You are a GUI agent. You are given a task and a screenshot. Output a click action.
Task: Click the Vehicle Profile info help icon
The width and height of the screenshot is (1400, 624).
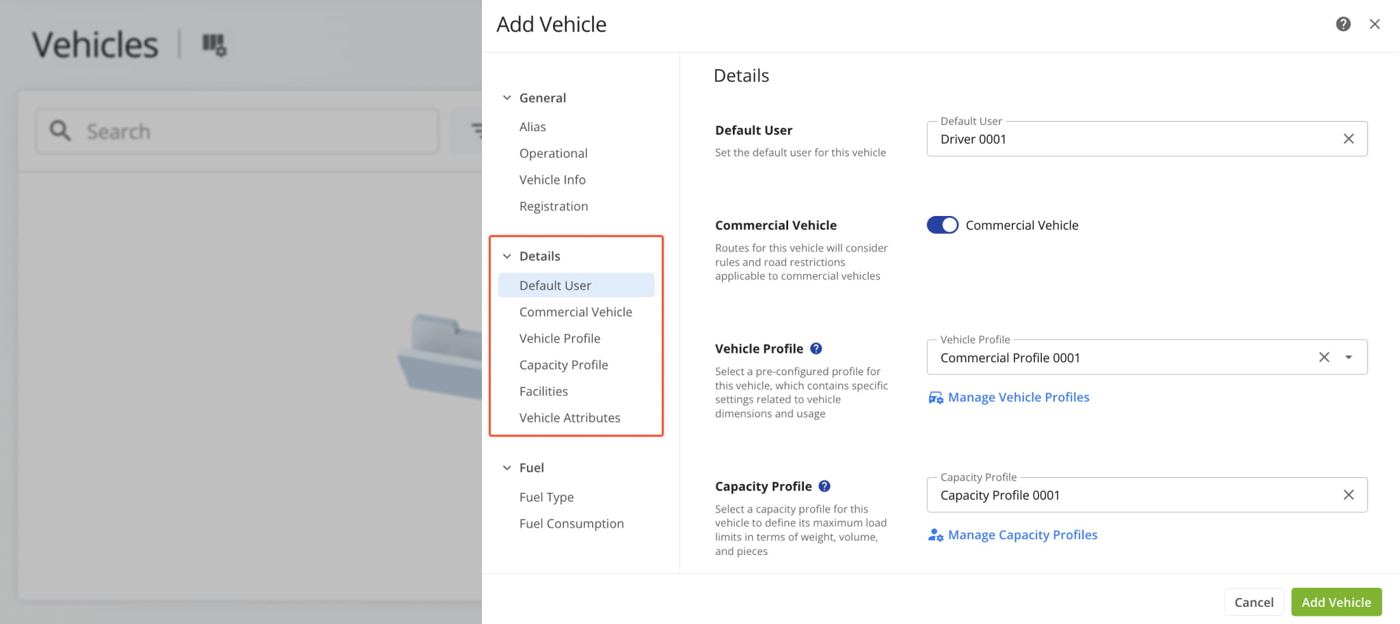point(816,349)
